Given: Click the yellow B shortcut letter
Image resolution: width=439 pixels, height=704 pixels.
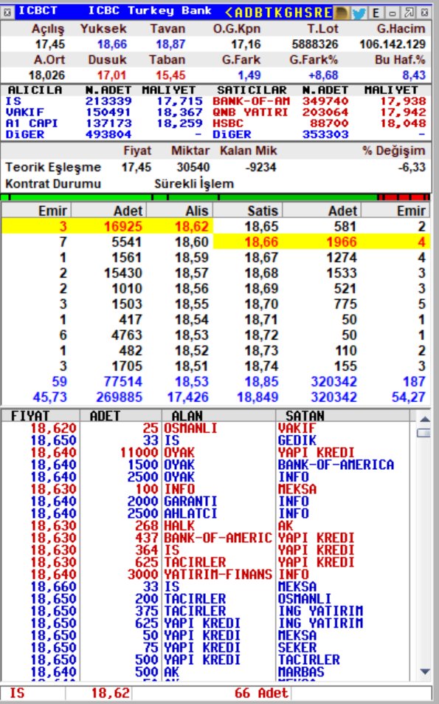Looking at the screenshot, I should (x=257, y=13).
